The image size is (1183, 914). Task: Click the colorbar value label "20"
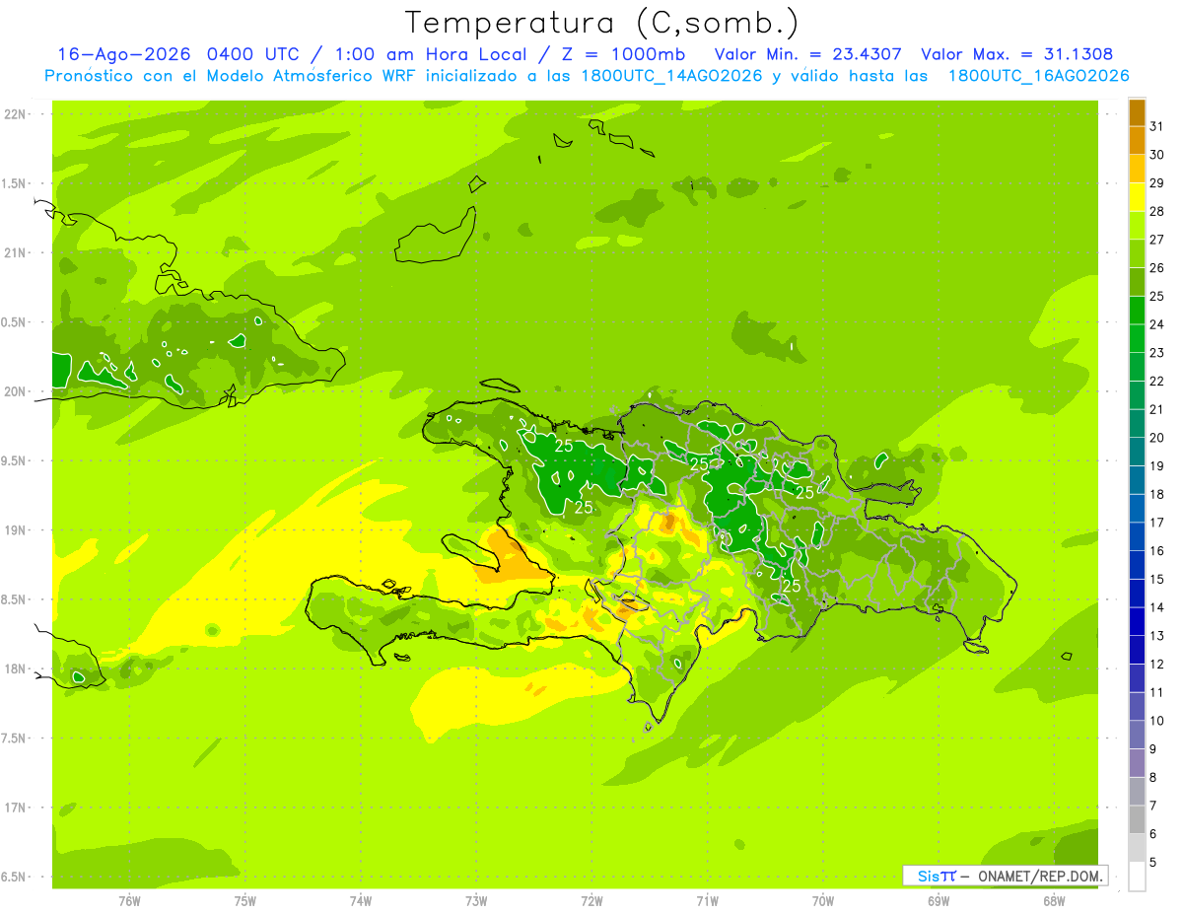point(1157,438)
